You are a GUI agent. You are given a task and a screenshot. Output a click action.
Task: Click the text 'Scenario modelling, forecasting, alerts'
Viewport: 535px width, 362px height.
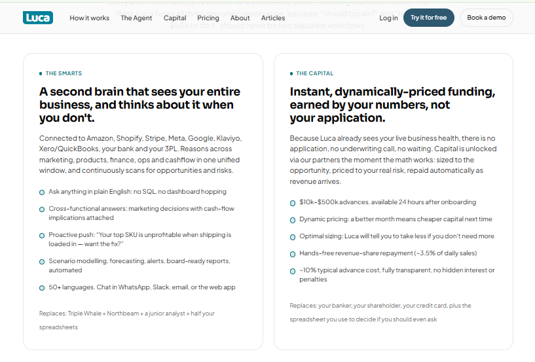coord(139,265)
